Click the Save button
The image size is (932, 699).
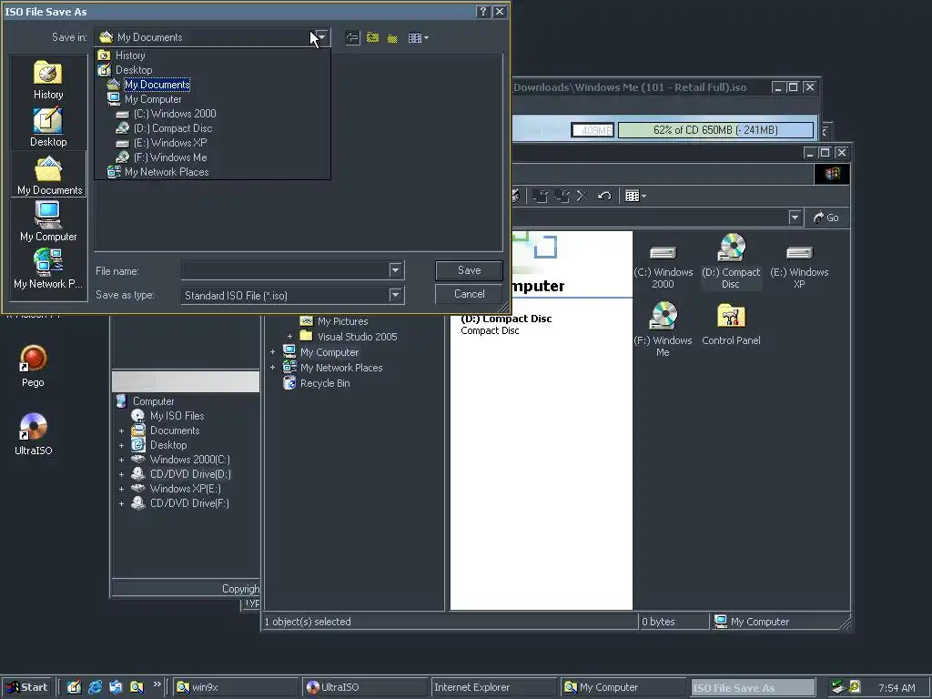(x=469, y=270)
